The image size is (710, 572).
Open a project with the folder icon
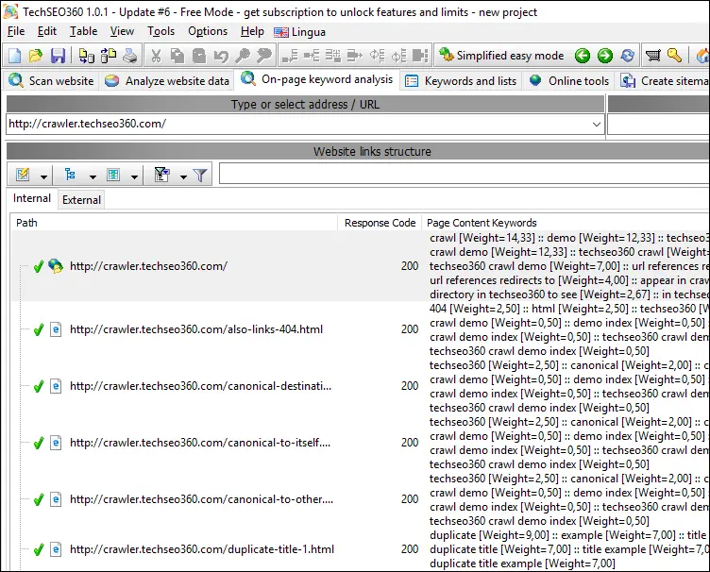coord(36,56)
